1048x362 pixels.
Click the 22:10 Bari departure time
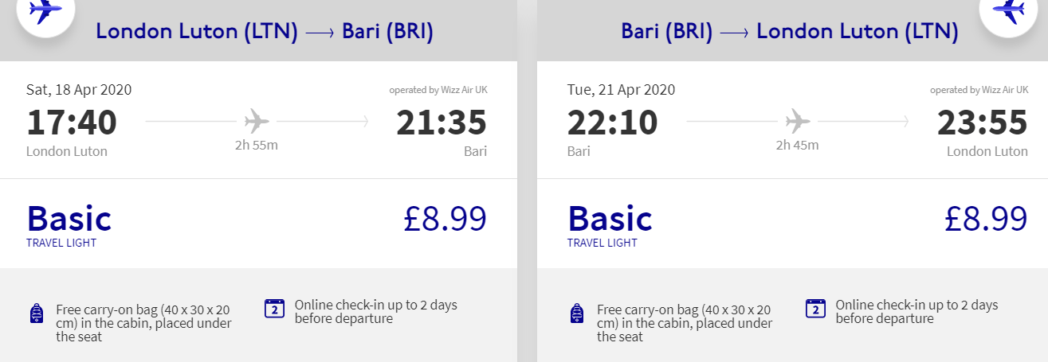pos(613,123)
